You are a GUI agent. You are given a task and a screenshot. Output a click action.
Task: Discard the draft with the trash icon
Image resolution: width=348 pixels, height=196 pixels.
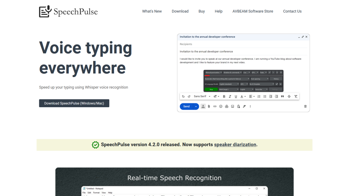305,106
